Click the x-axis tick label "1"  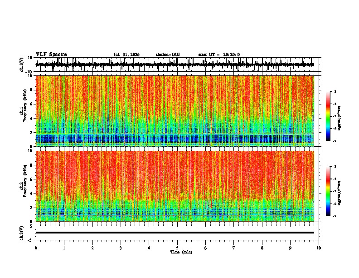click(x=64, y=248)
